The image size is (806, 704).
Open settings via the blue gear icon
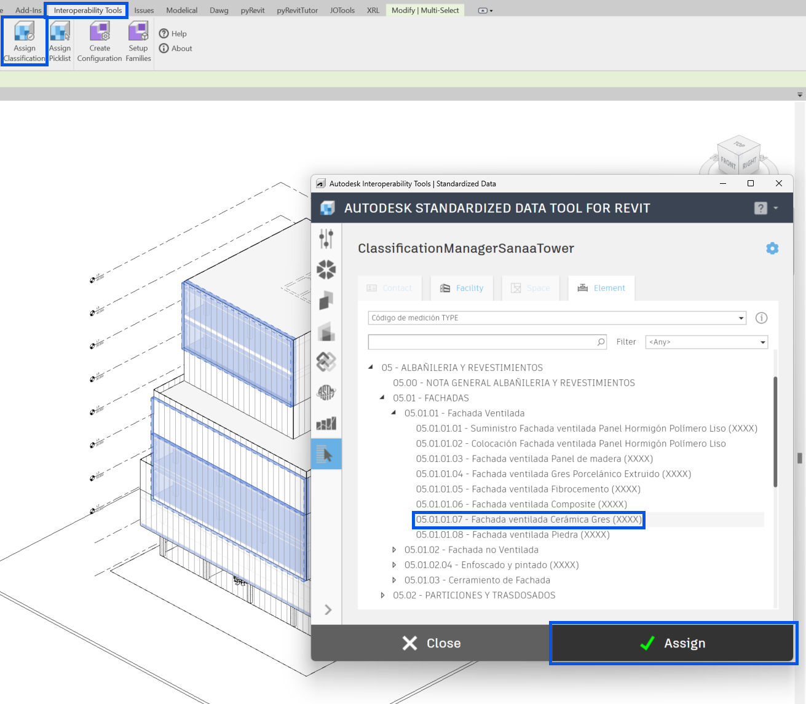[x=772, y=248]
